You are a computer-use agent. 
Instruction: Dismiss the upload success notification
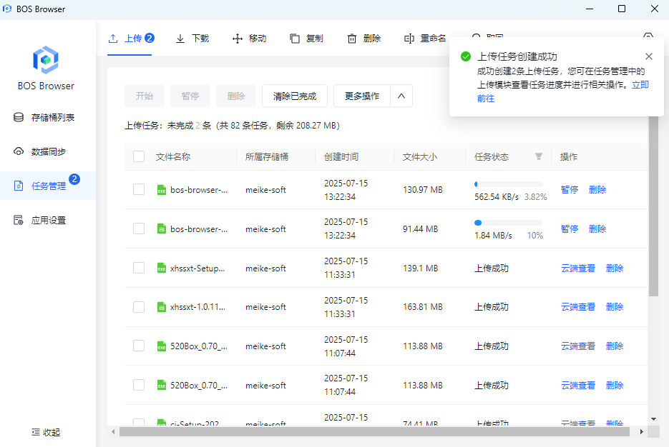[648, 56]
